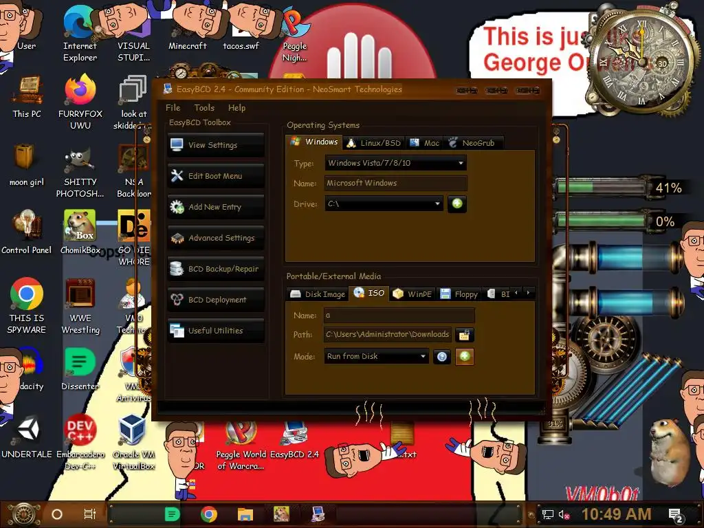
Task: Switch to the Linux/BSD tab
Action: click(x=373, y=143)
